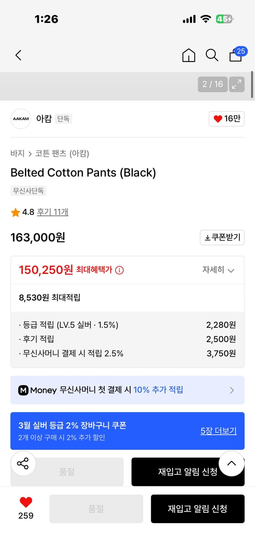Go back using the back arrow

tap(18, 55)
